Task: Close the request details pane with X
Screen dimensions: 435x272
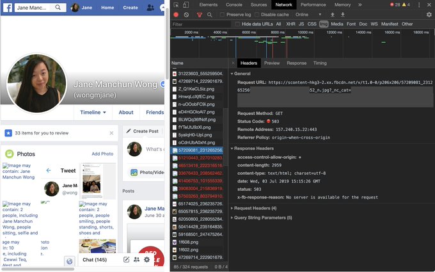Action: pos(233,63)
